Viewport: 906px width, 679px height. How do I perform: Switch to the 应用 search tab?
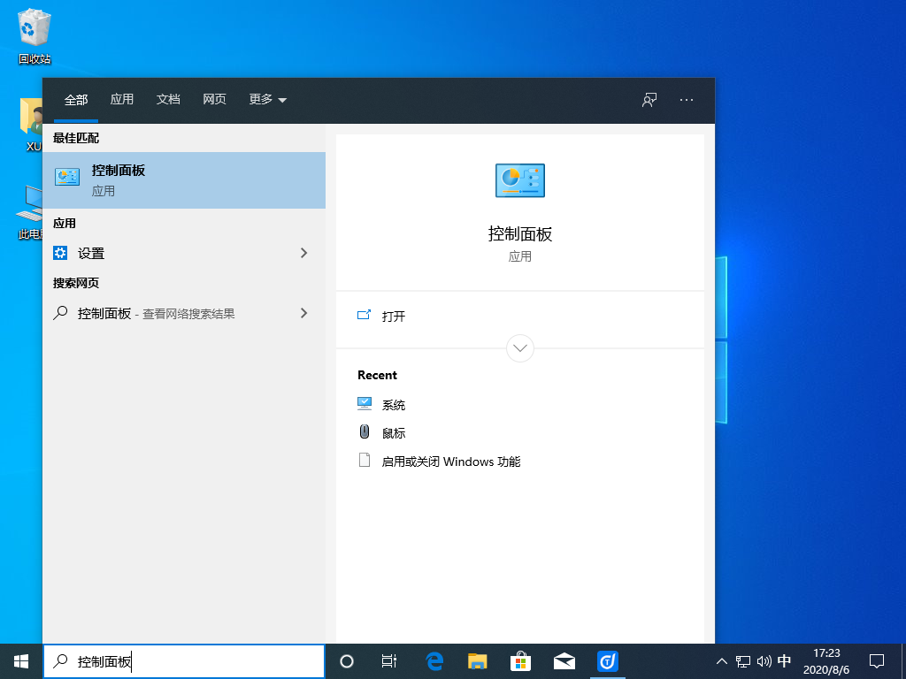[x=122, y=100]
